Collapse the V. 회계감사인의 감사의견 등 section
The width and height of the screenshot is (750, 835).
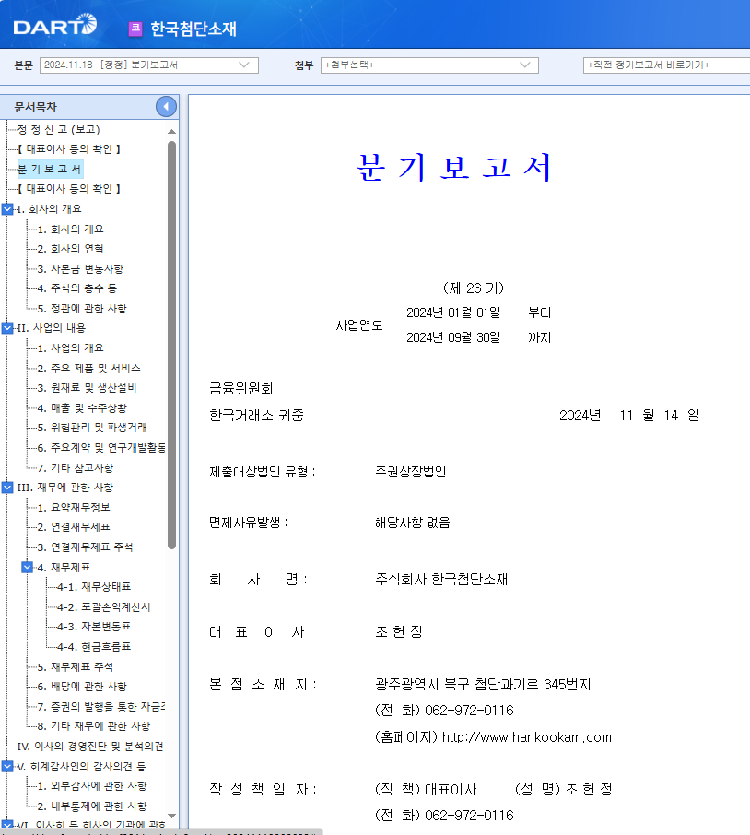[8, 764]
